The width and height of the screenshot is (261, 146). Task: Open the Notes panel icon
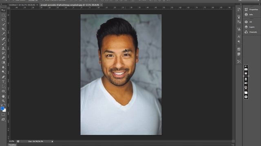coord(239,54)
